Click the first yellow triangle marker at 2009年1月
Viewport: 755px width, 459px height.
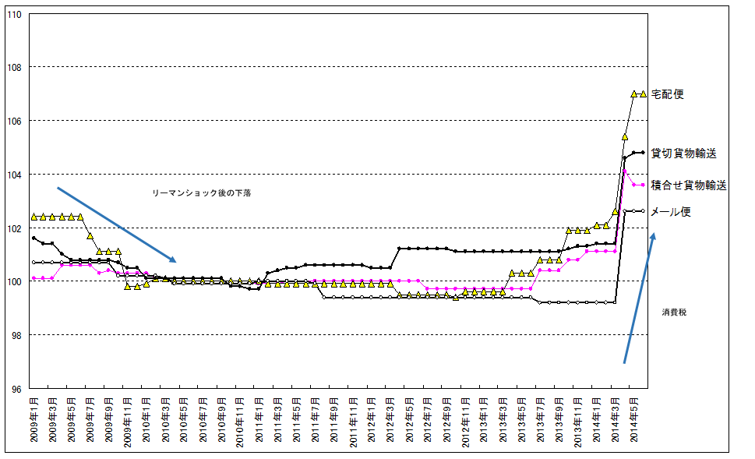click(x=34, y=217)
